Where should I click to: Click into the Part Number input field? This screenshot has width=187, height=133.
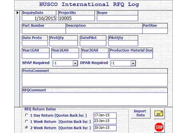pyautogui.click(x=44, y=31)
